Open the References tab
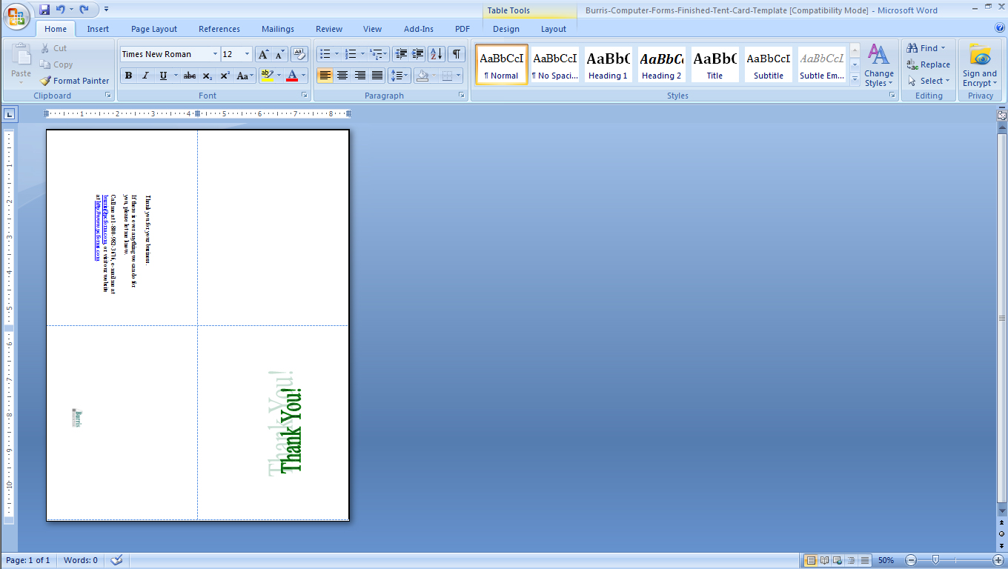1008x569 pixels. click(x=219, y=29)
